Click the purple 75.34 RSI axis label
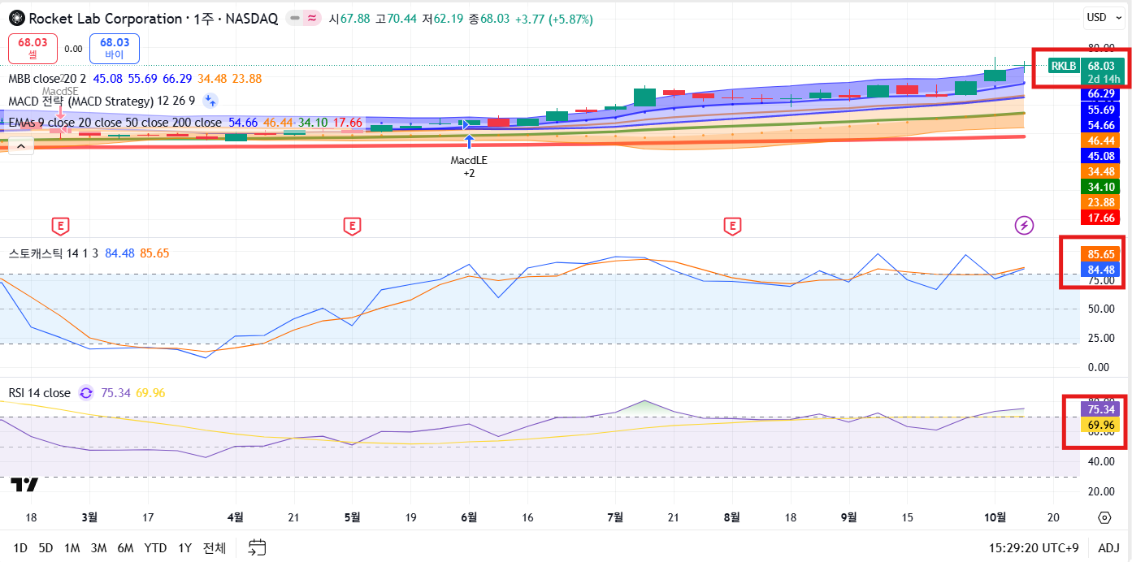Viewport: 1132px width, 562px height. (x=1101, y=409)
